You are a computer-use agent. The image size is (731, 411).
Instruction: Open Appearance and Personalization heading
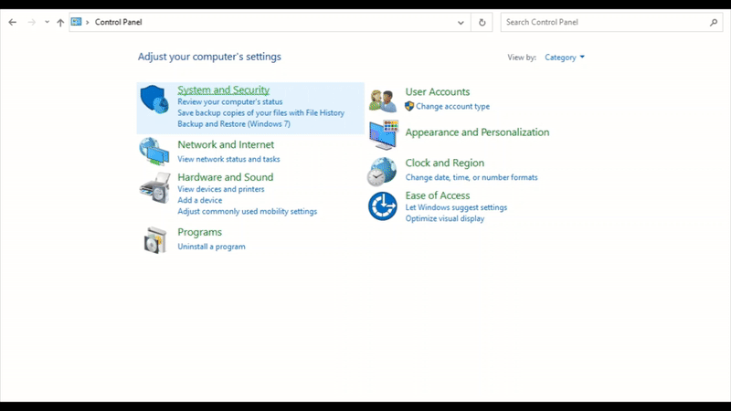[x=477, y=132]
